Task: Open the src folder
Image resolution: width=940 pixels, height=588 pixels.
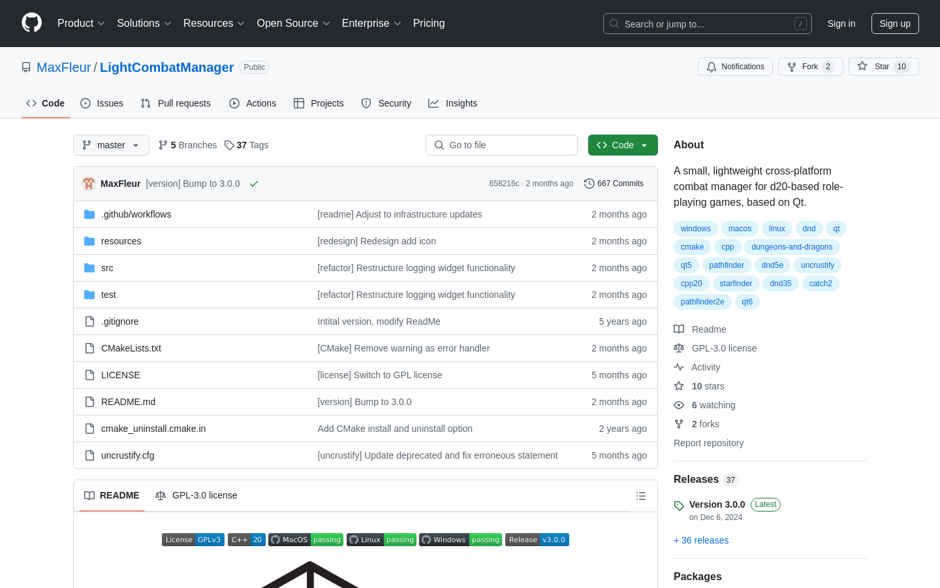Action: click(x=107, y=268)
